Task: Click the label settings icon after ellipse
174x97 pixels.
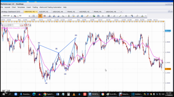Action: (132, 16)
